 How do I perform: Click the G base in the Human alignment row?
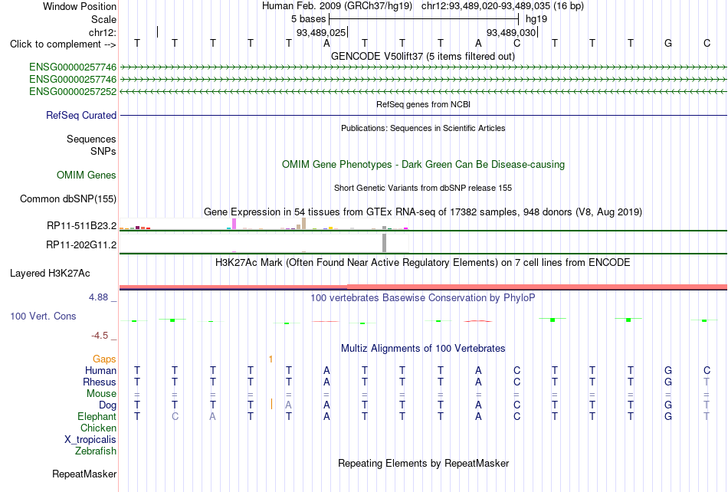coord(668,370)
